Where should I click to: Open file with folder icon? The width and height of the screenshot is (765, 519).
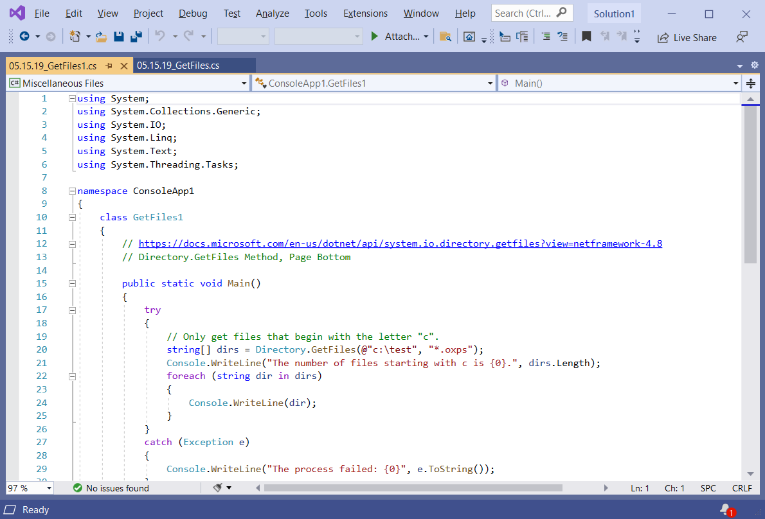tap(101, 37)
